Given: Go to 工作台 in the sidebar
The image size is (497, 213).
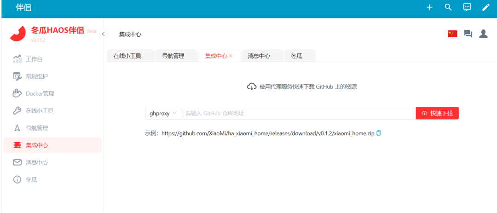Looking at the screenshot, I should click(x=34, y=59).
